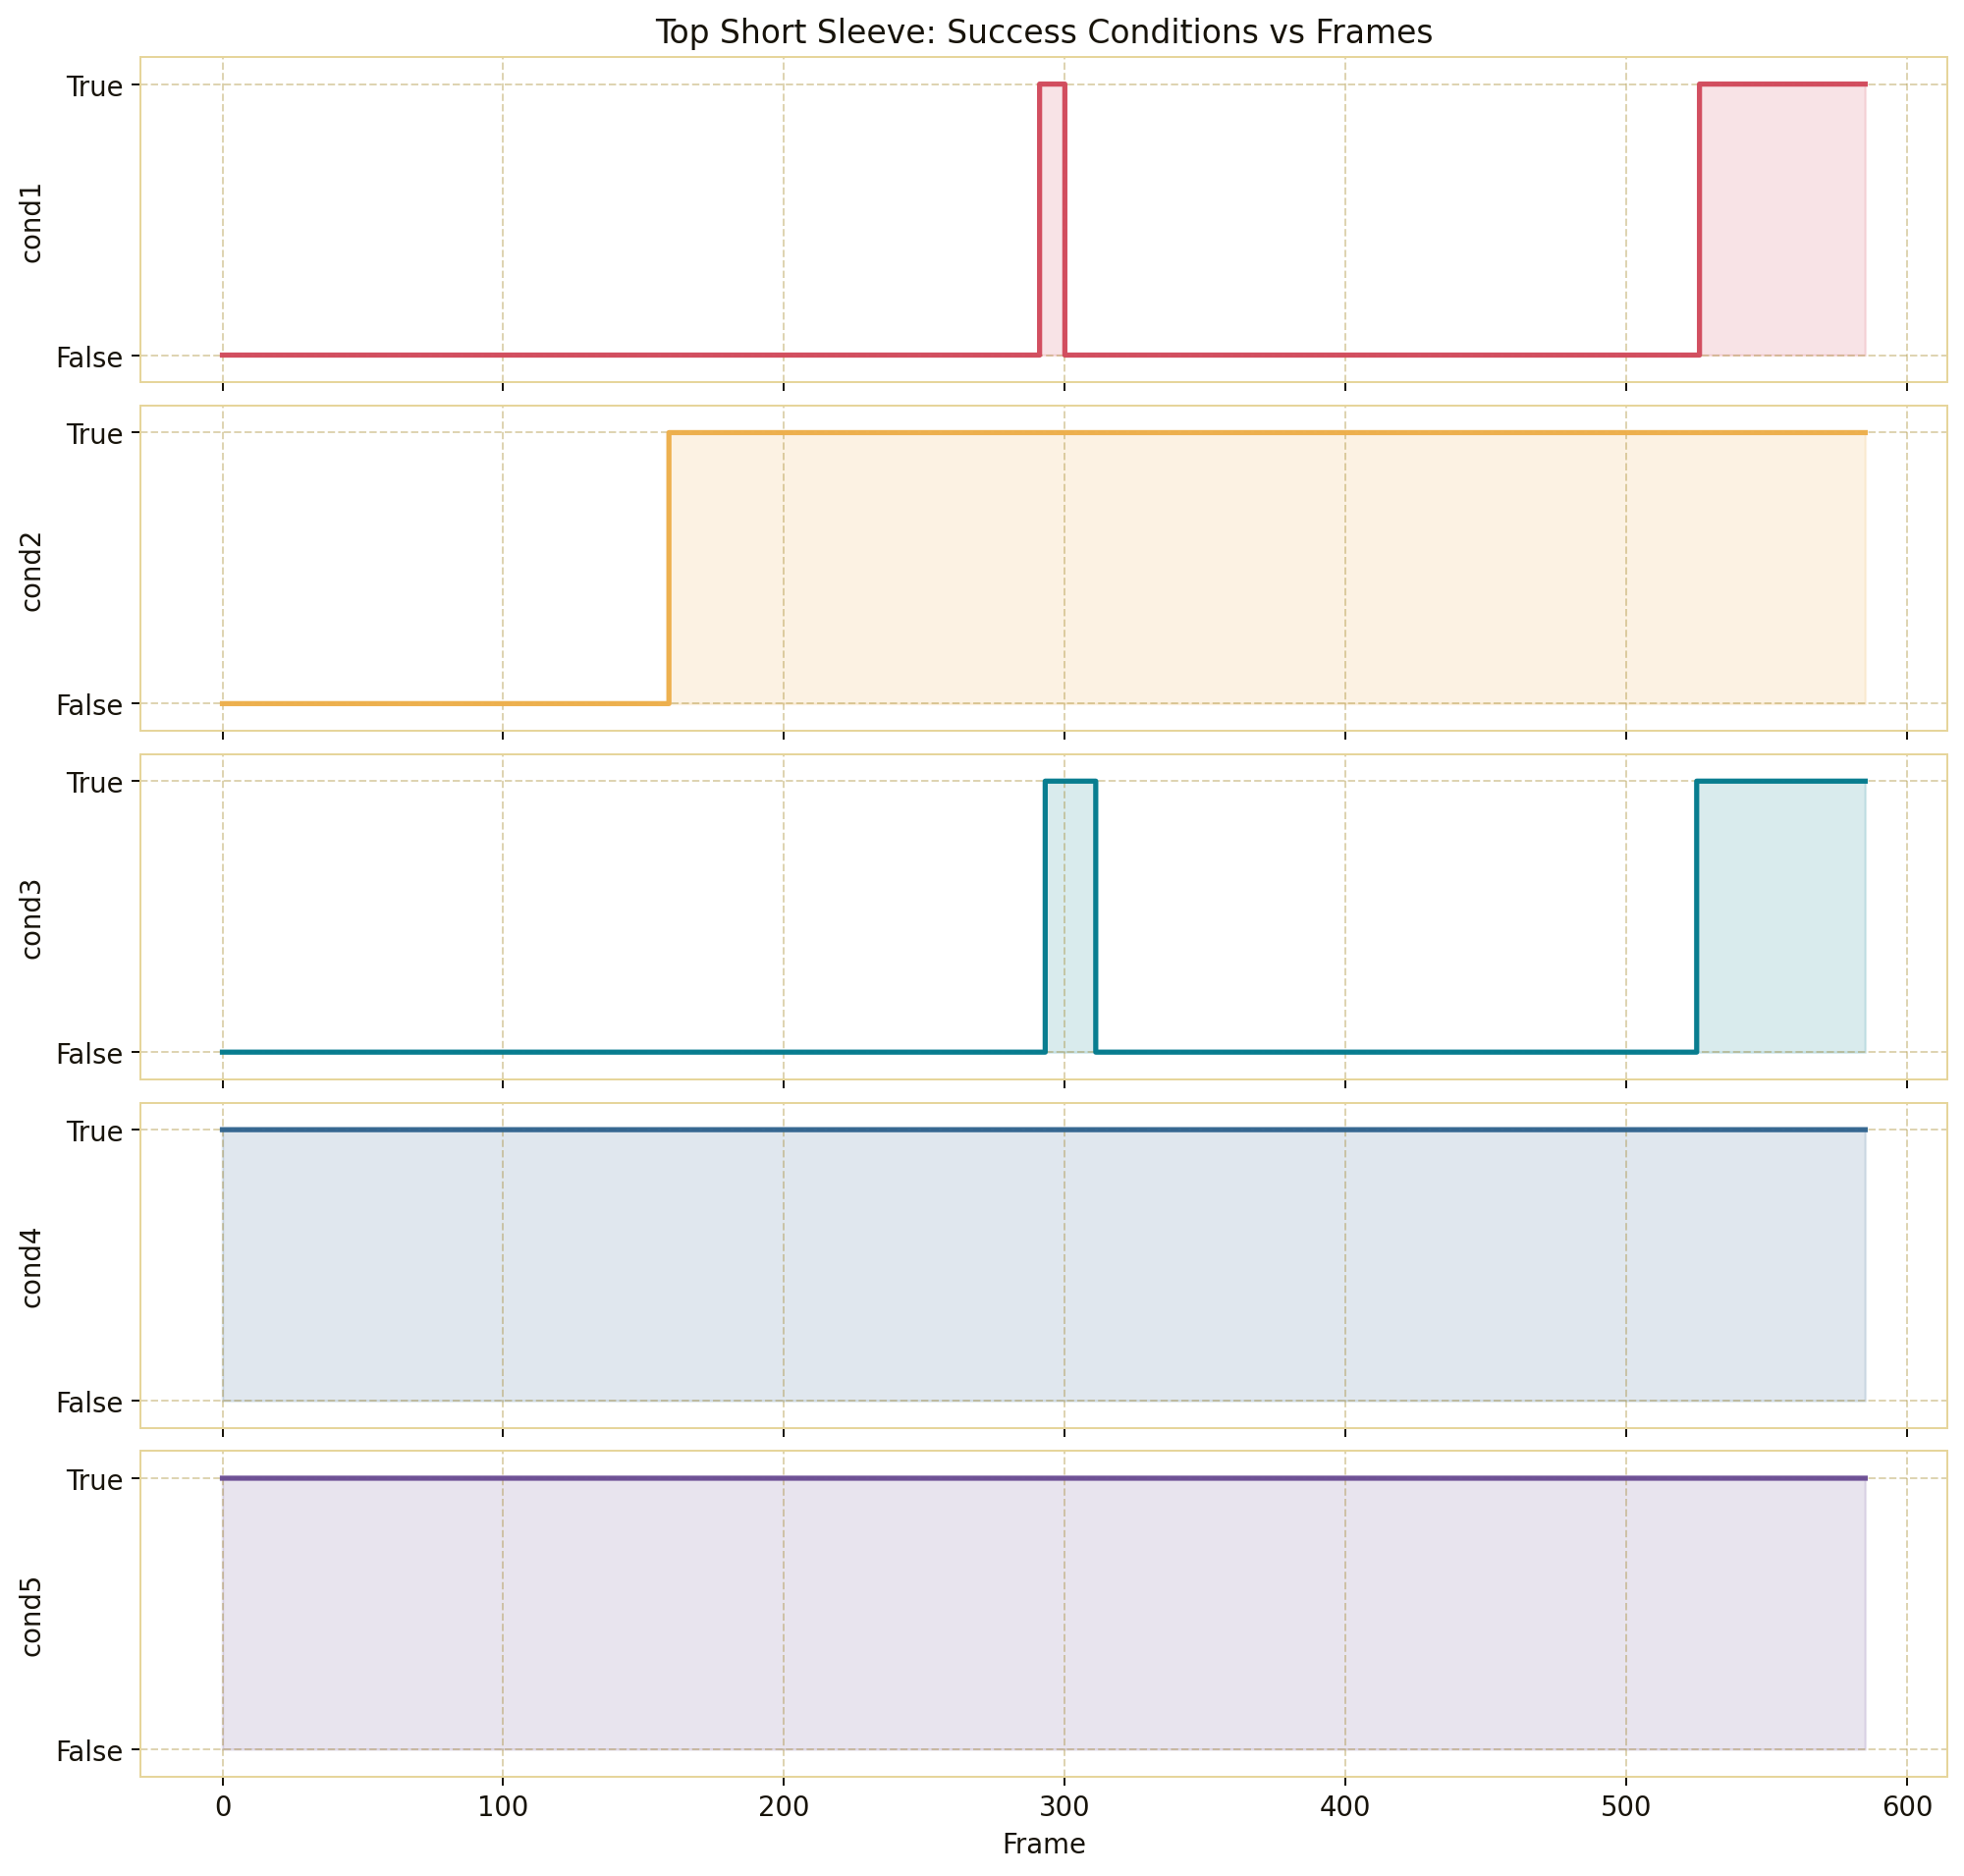Viewport: 1964px width, 1876px height.
Task: Click the cond5 y-axis label
Action: pyautogui.click(x=31, y=1613)
